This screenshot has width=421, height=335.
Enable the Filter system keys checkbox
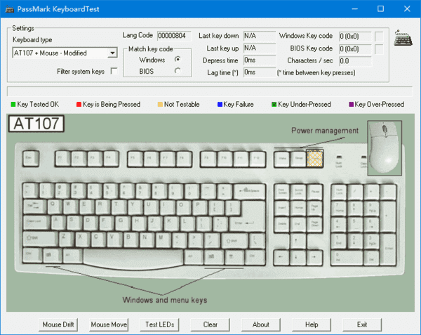[x=114, y=72]
